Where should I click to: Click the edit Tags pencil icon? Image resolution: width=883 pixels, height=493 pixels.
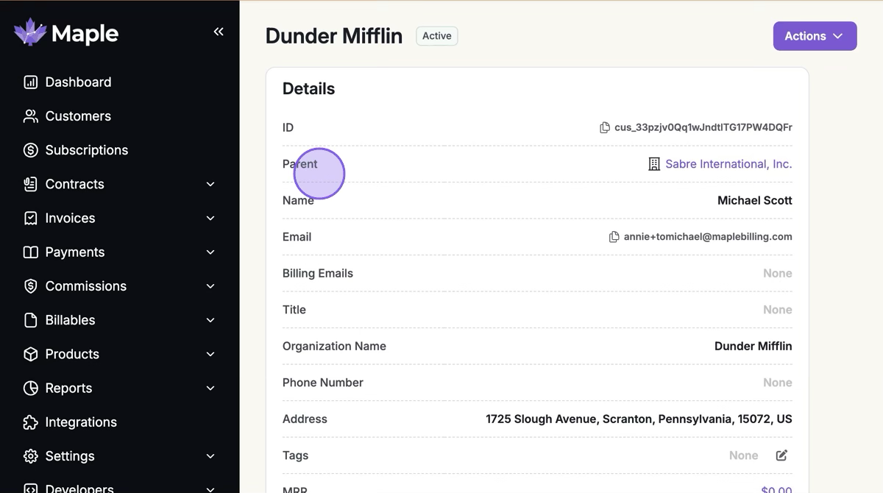coord(781,455)
